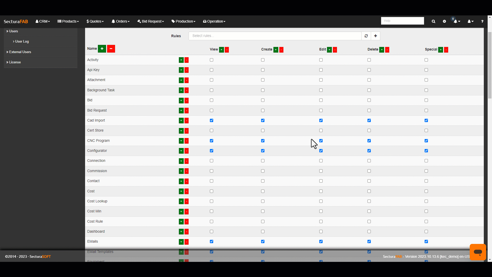Screen dimensions: 492x277
Task: Open the user account dropdown
Action: point(470,22)
